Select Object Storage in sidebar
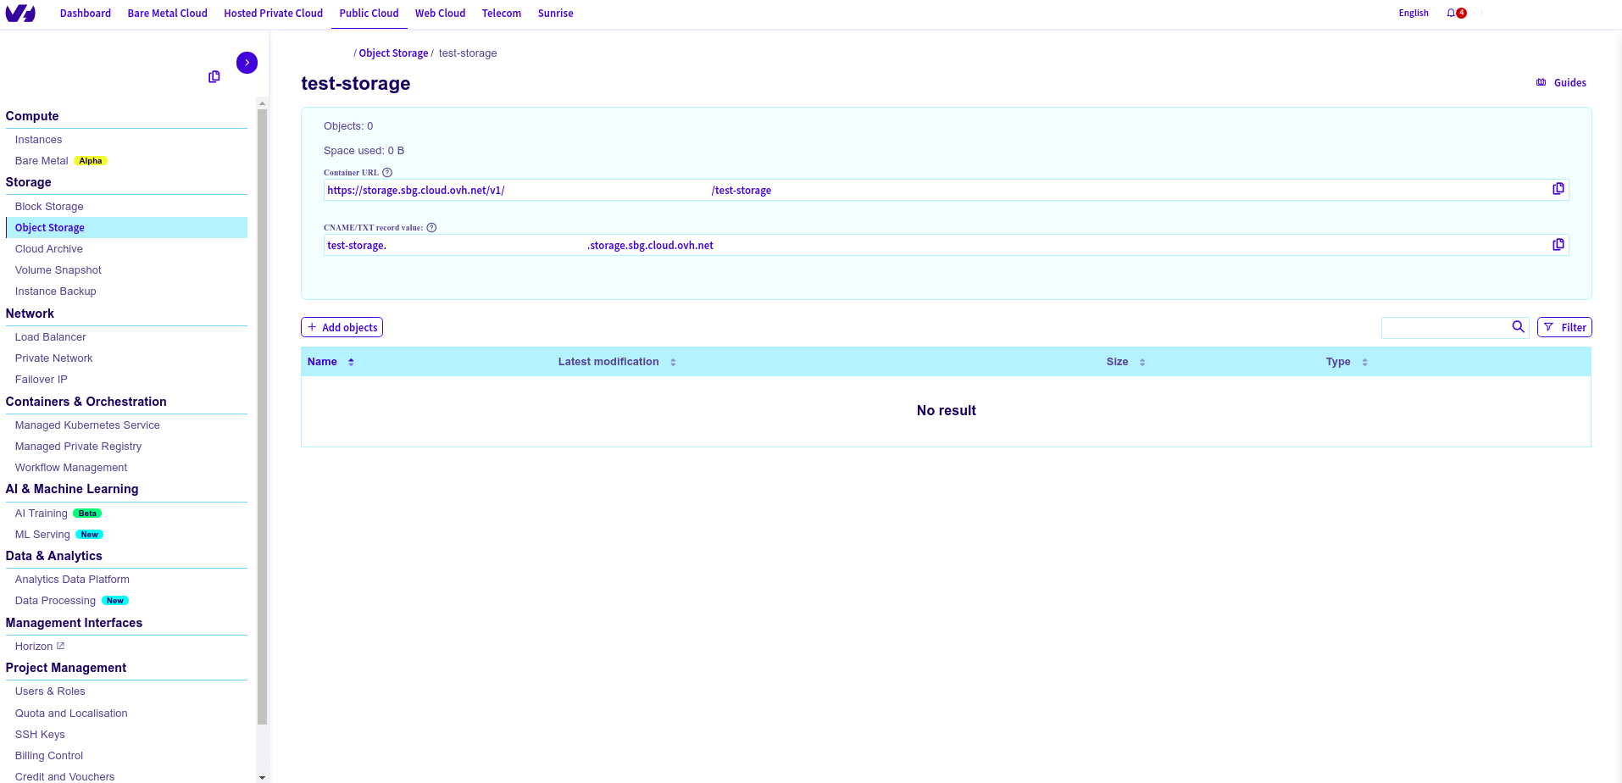1622x783 pixels. [126, 228]
